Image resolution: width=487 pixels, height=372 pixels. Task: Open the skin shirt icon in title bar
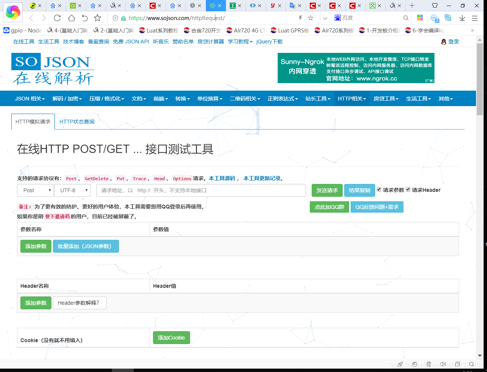[435, 6]
